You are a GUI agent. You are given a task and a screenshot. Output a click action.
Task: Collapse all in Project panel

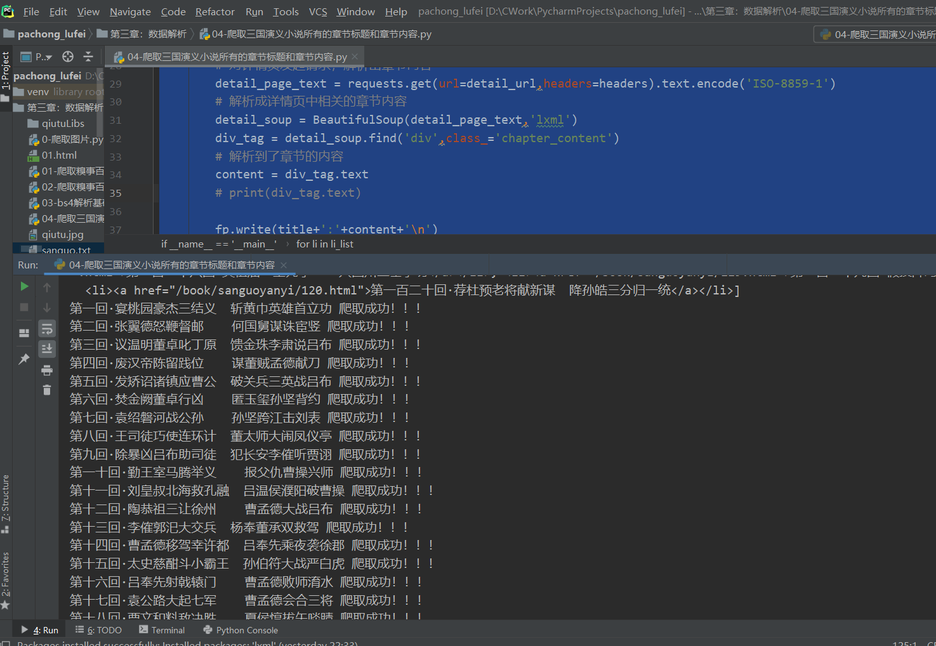coord(88,56)
